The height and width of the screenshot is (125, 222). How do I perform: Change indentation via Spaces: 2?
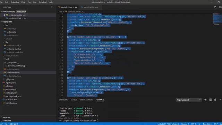185,124
